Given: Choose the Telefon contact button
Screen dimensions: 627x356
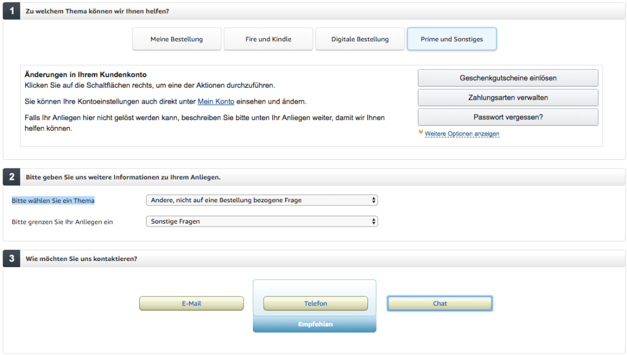Looking at the screenshot, I should point(315,303).
